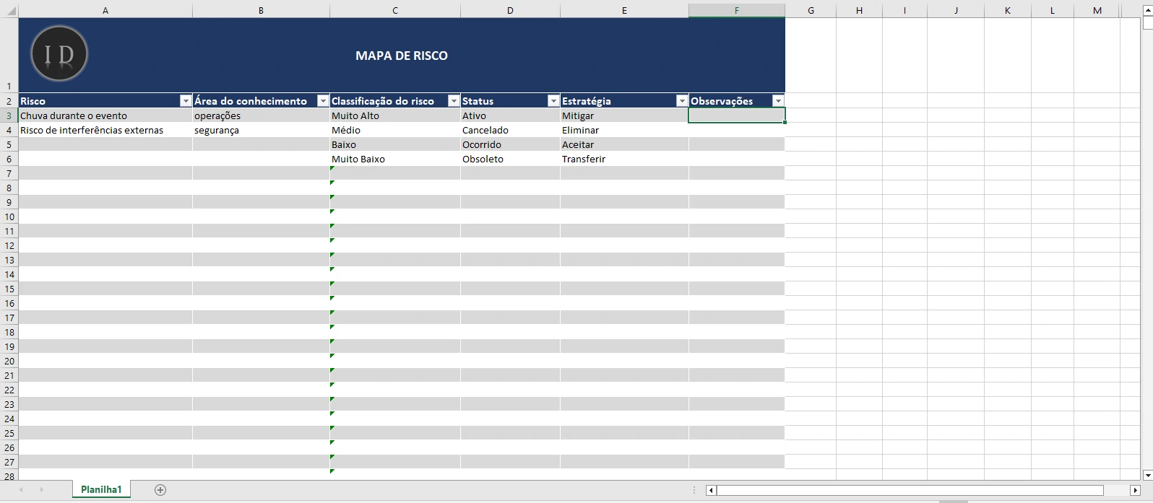Viewport: 1153px width, 503px height.
Task: Switch to the Planilha1 sheet tab
Action: [x=101, y=489]
